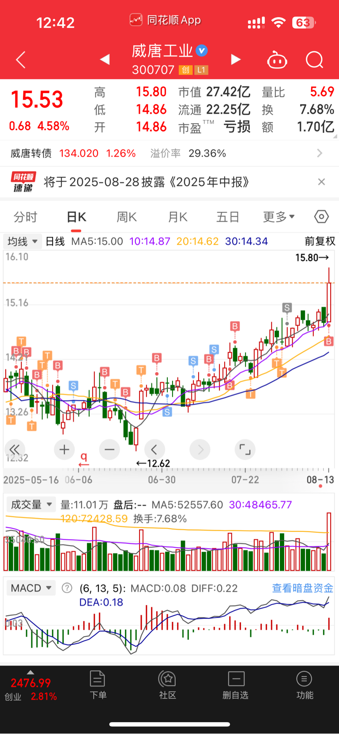Select the 08-13 date marker on the axis
This screenshot has width=339, height=734.
[x=320, y=480]
